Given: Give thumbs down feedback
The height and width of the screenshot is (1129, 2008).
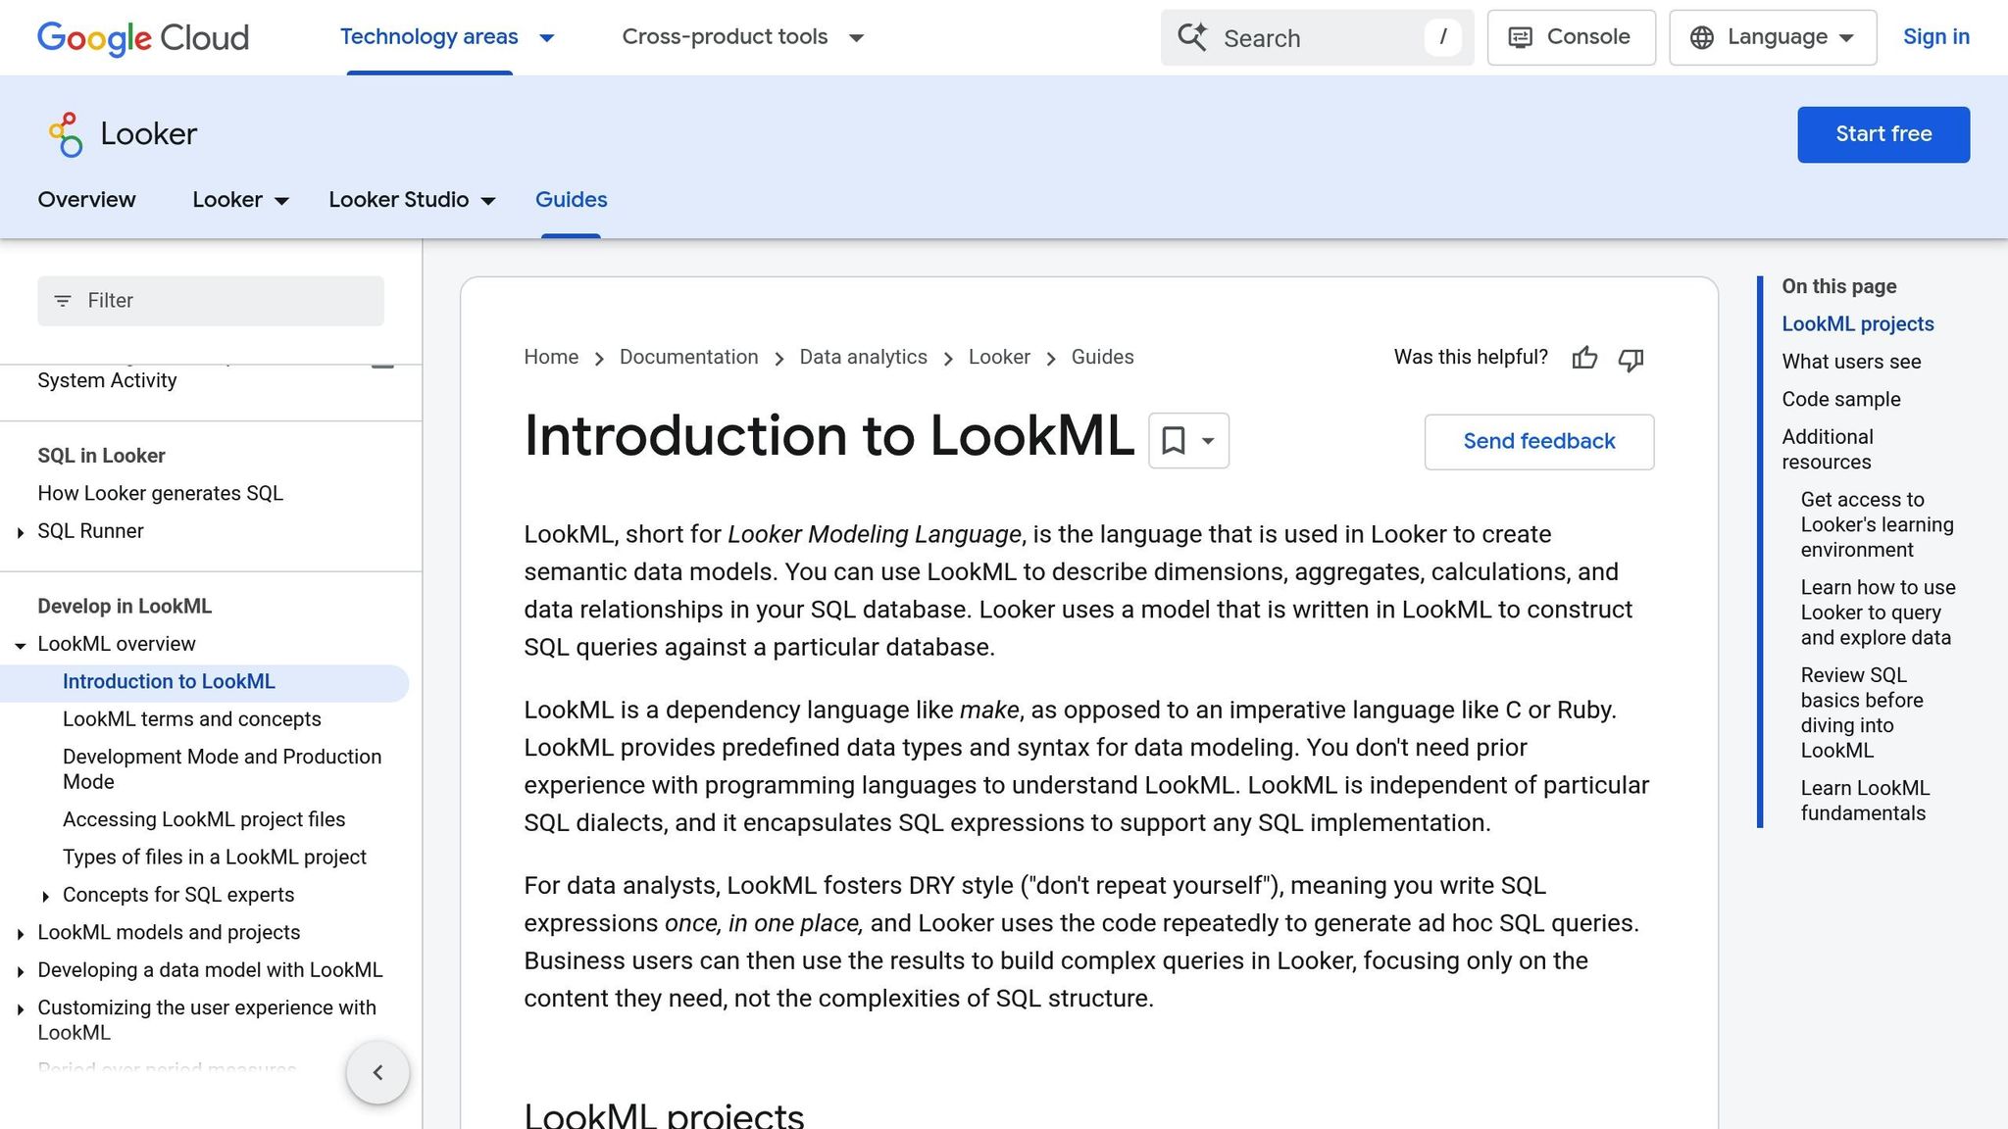Looking at the screenshot, I should point(1631,361).
